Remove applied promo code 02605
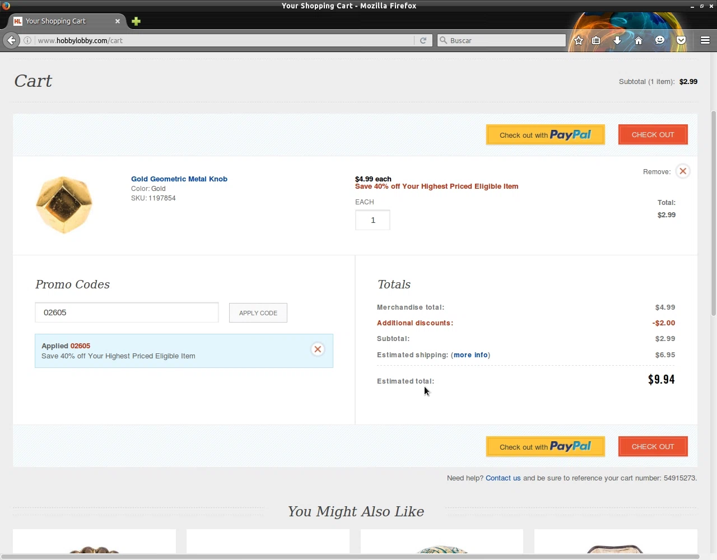 pyautogui.click(x=318, y=349)
